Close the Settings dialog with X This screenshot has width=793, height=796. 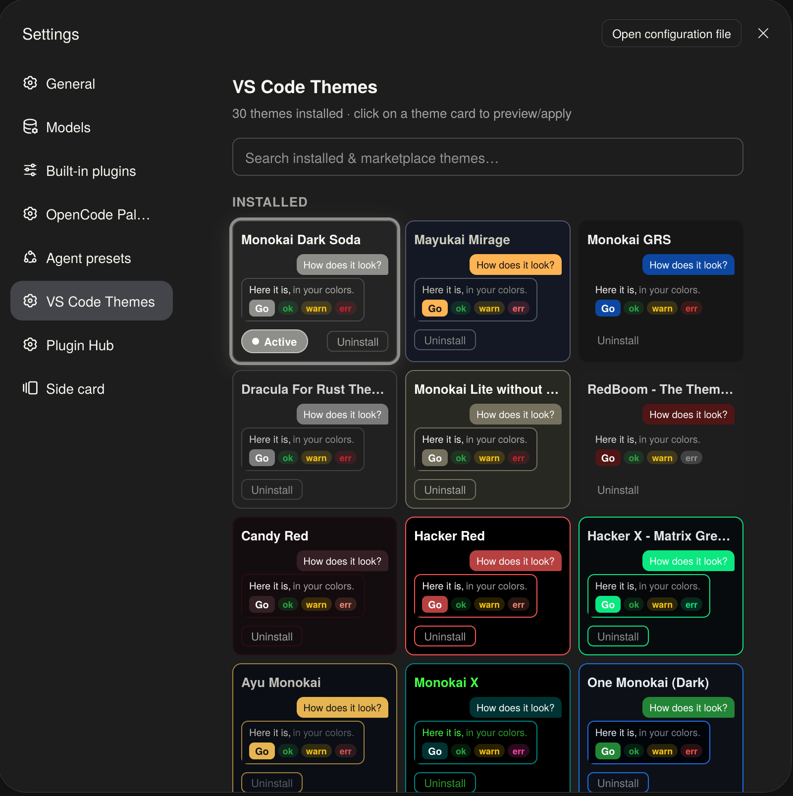763,33
